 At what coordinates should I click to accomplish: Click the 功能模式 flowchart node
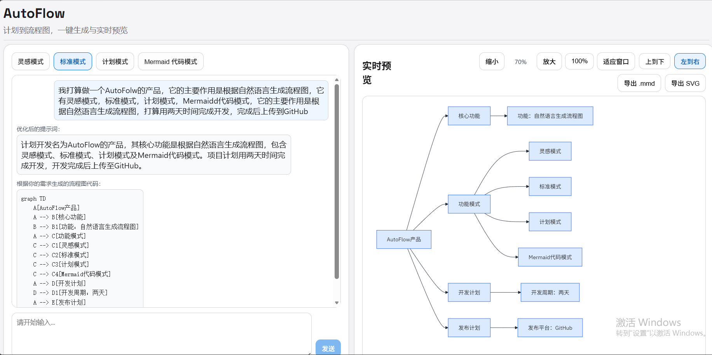pyautogui.click(x=469, y=204)
